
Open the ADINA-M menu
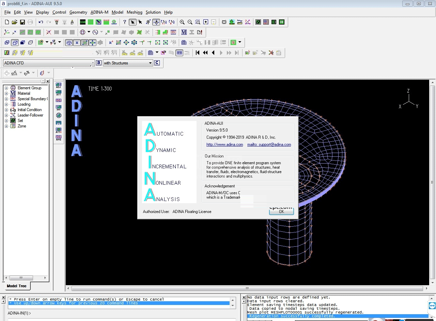click(x=99, y=12)
